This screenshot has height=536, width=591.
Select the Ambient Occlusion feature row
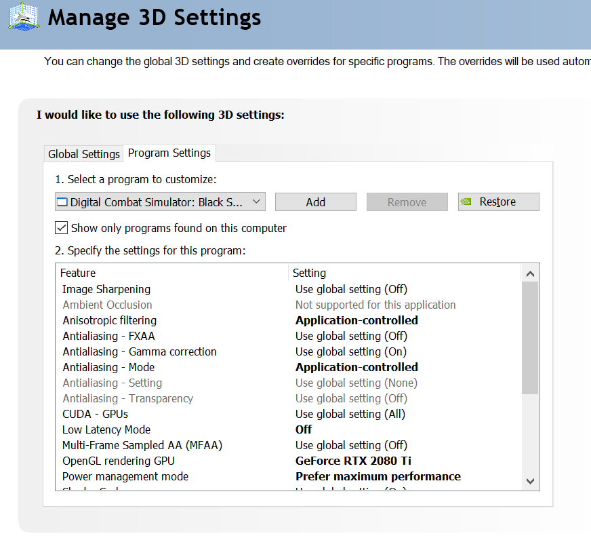(x=107, y=305)
